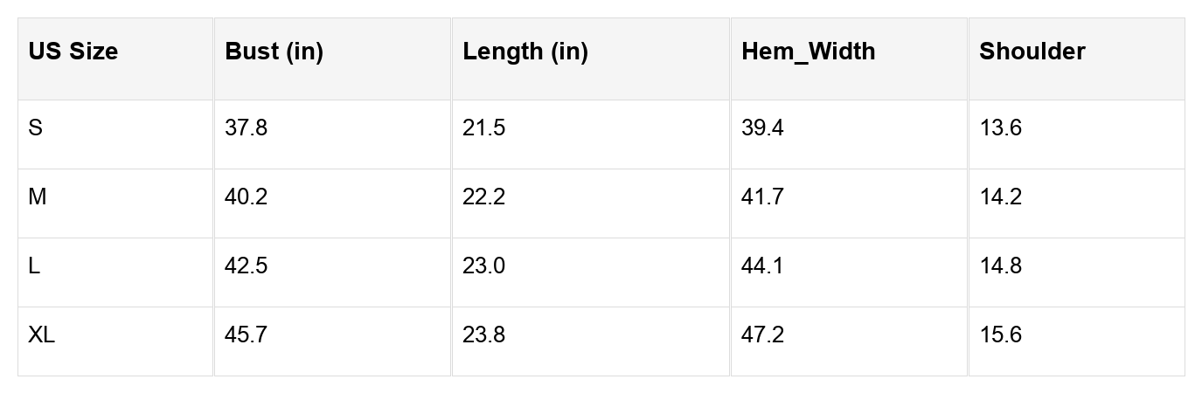The image size is (1202, 393).
Task: Click the Hem_Width column header
Action: tap(808, 52)
